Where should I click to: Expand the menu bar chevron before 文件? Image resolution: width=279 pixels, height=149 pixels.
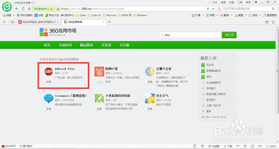coord(210,2)
